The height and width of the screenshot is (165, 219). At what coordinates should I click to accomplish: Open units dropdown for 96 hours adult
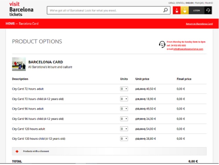tap(124, 109)
